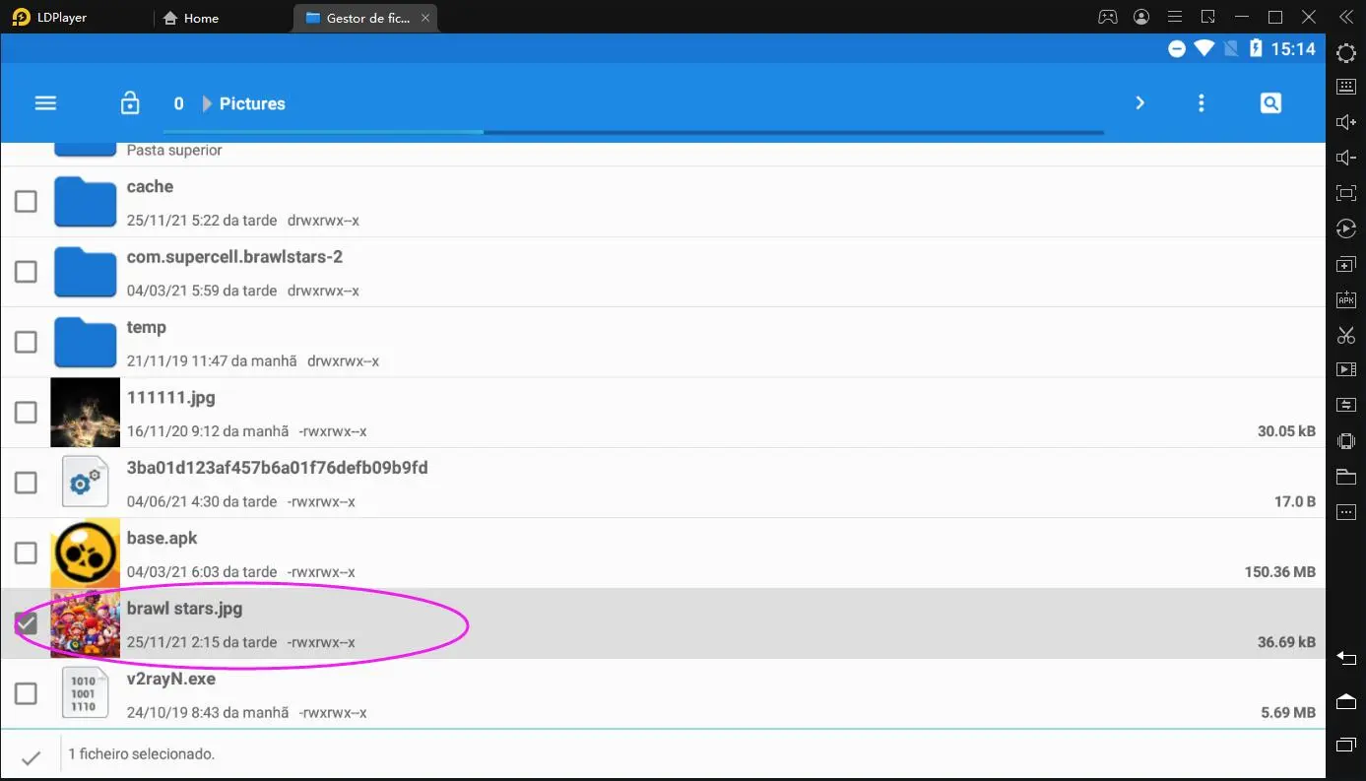This screenshot has width=1366, height=781.
Task: Open the three-dot overflow menu
Action: [x=1201, y=102]
